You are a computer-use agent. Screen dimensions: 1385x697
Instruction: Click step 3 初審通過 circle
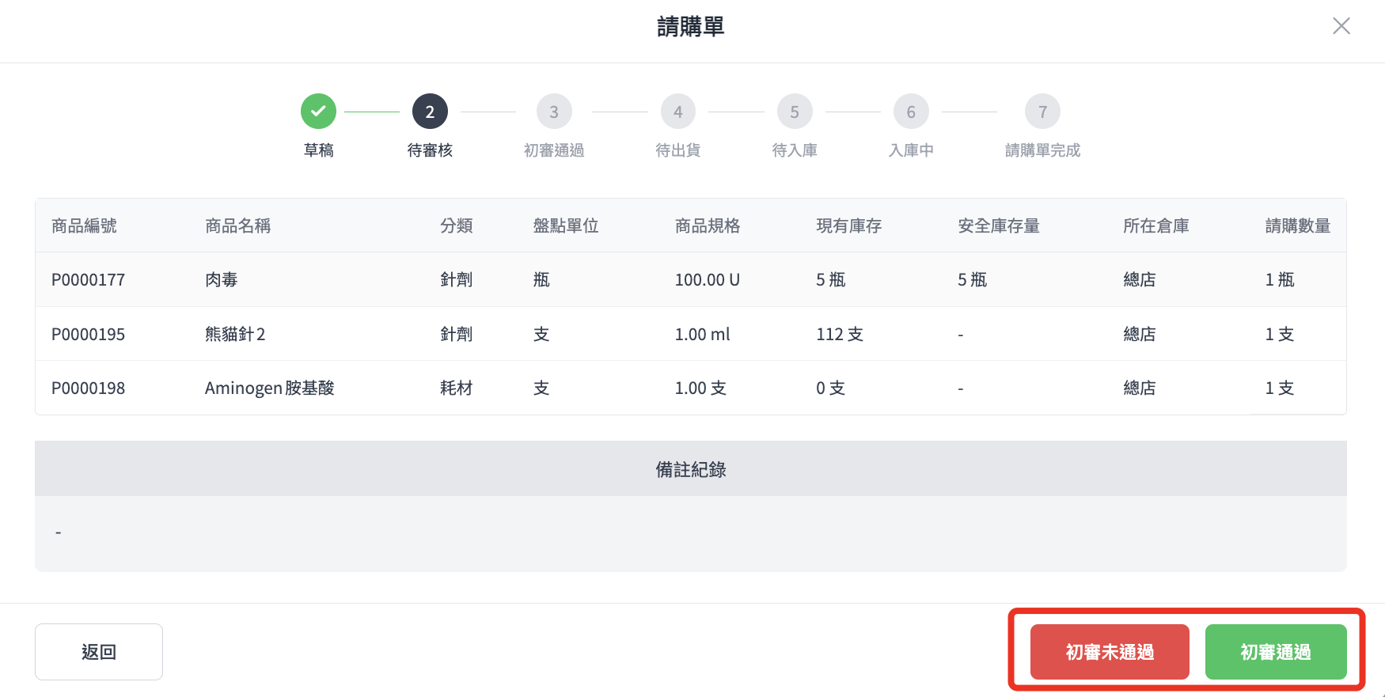pyautogui.click(x=554, y=112)
